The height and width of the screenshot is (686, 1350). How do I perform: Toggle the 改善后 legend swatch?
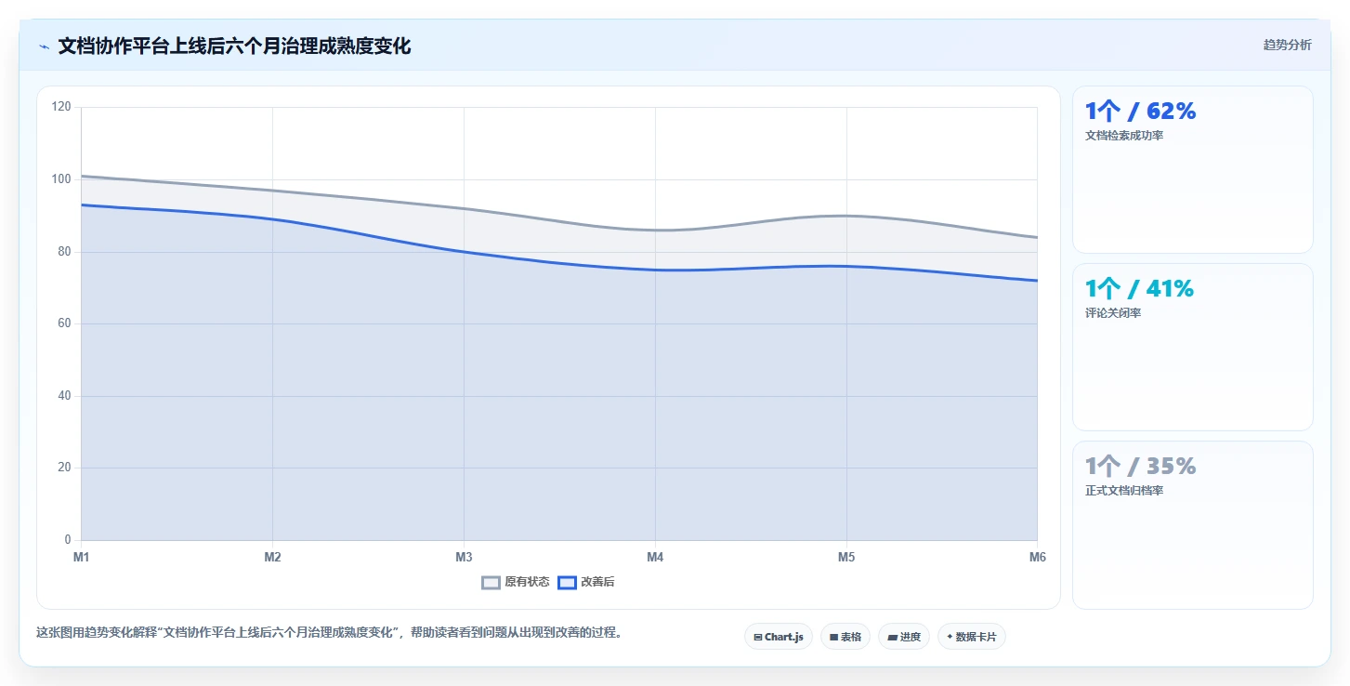click(x=567, y=583)
